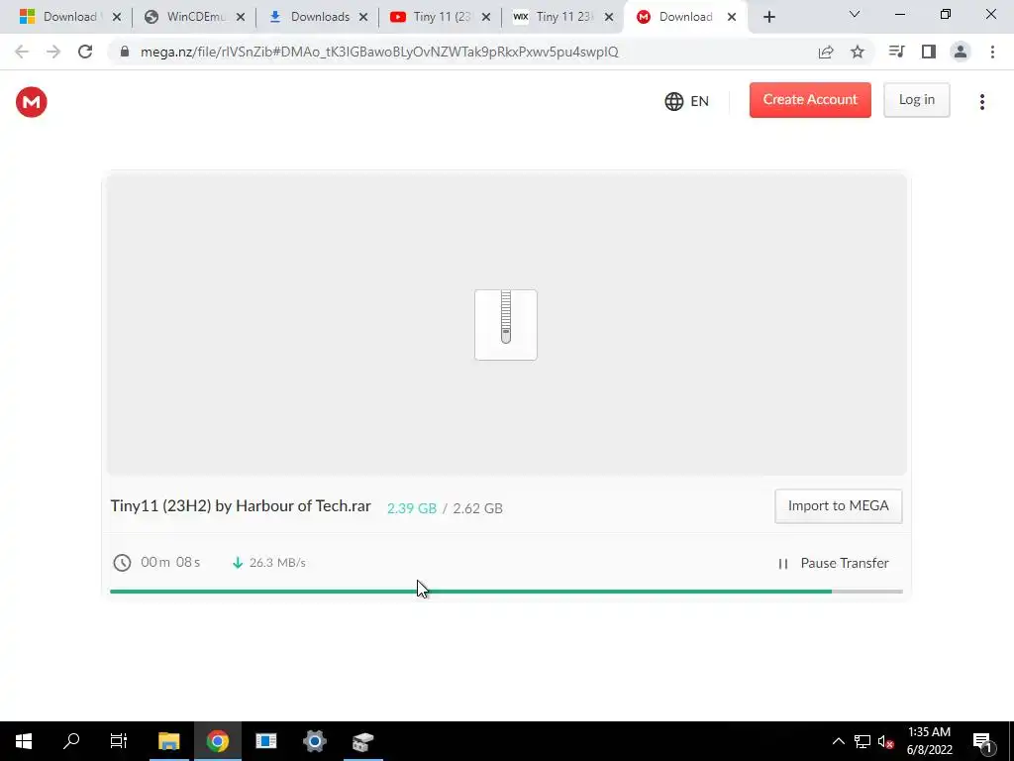Viewport: 1014px width, 761px height.
Task: Click the 26.3 MB/s speed text
Action: [x=277, y=563]
